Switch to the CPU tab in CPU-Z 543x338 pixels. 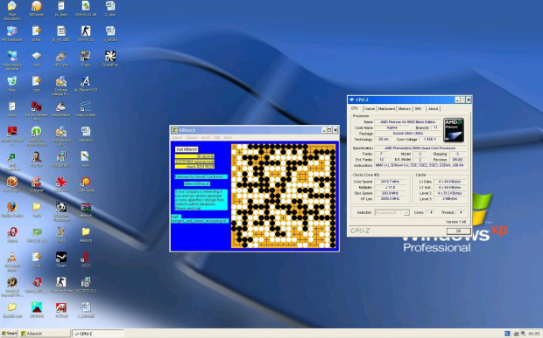pyautogui.click(x=355, y=108)
